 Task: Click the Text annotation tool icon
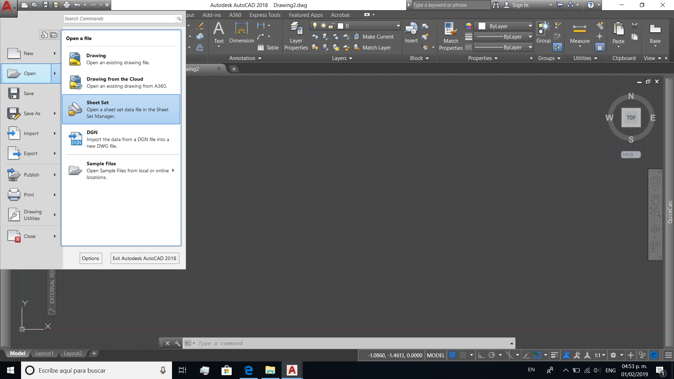click(x=219, y=29)
